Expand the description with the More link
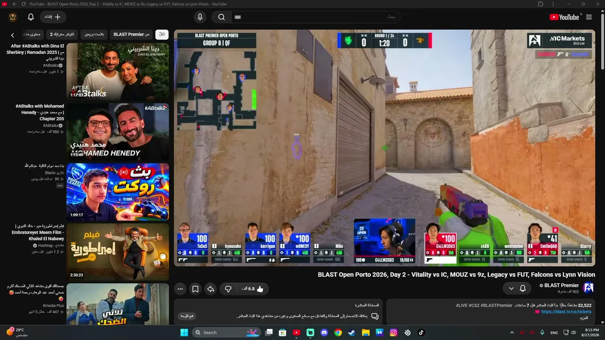The height and width of the screenshot is (340, 605). click(x=584, y=318)
